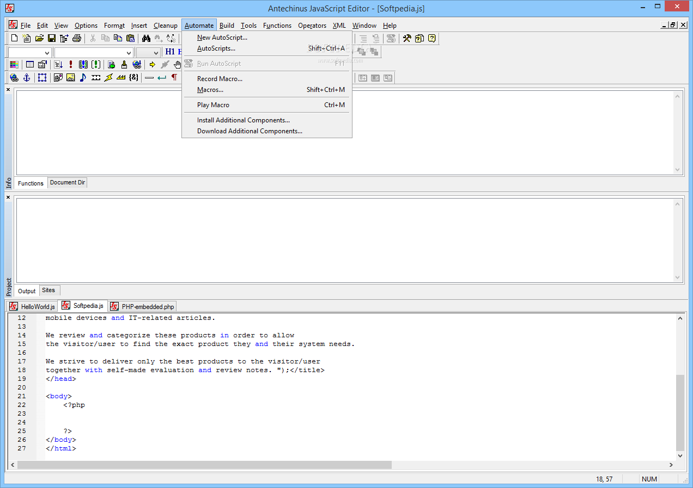The image size is (693, 488).
Task: Click the film strip video icon
Action: [x=96, y=78]
